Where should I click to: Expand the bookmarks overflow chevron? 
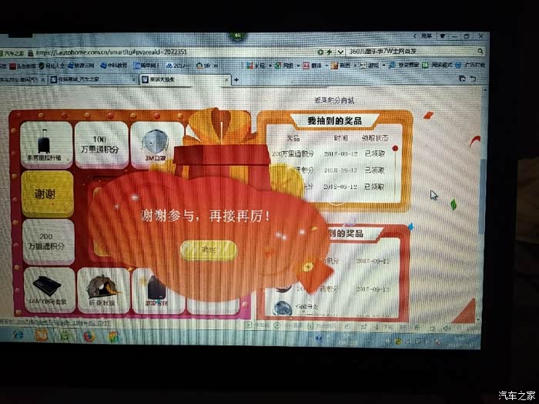point(216,66)
